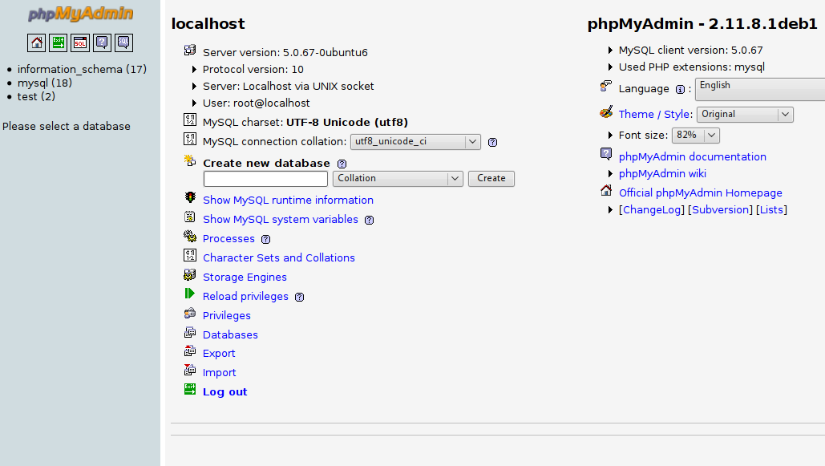Click help icon beside Show MySQL system variables

[369, 220]
